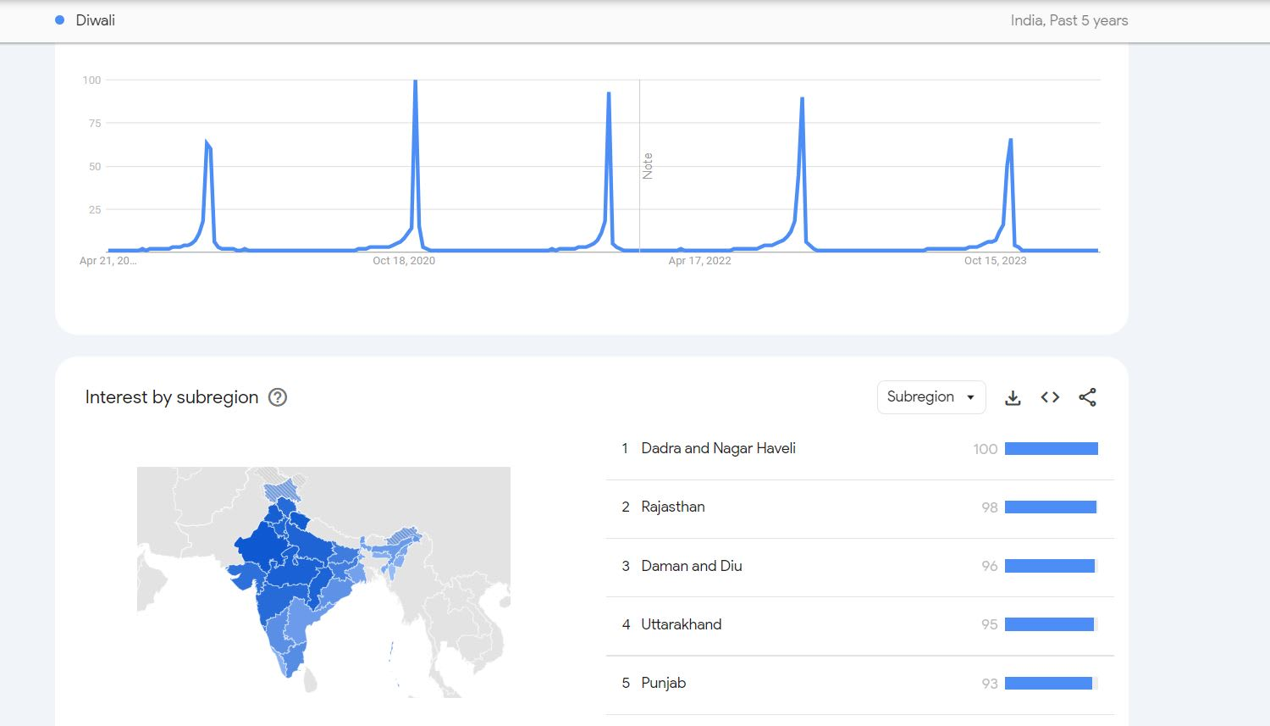1270x726 pixels.
Task: Select the Oct 2023 peak on the chart
Action: pos(1010,141)
